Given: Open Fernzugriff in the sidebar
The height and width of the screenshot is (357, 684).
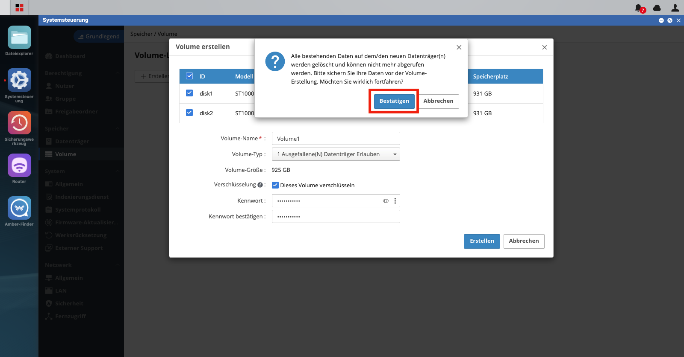Looking at the screenshot, I should coord(81,316).
